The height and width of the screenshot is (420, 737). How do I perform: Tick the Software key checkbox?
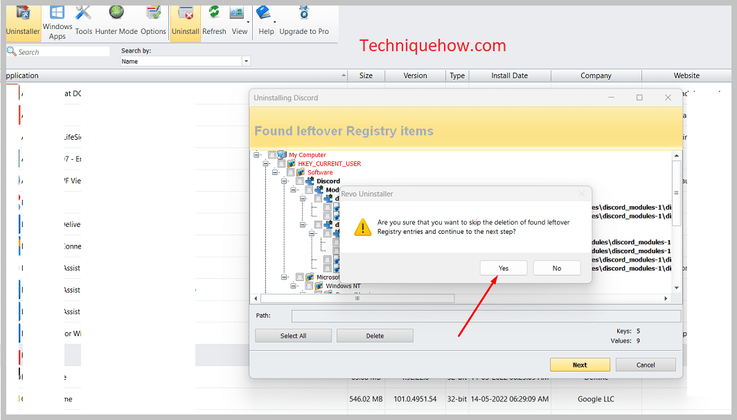click(x=291, y=172)
